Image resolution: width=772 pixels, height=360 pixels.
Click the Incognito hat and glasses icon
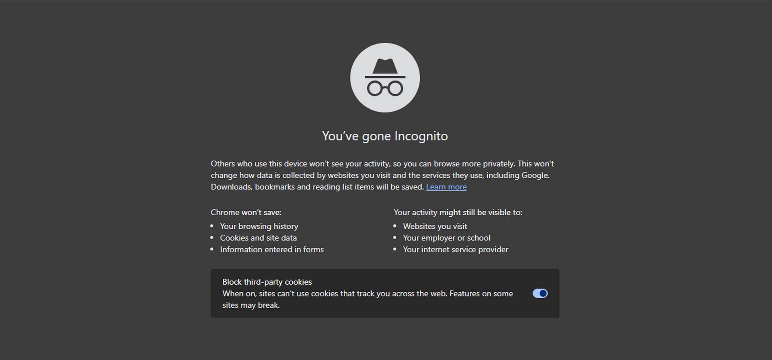pos(385,77)
